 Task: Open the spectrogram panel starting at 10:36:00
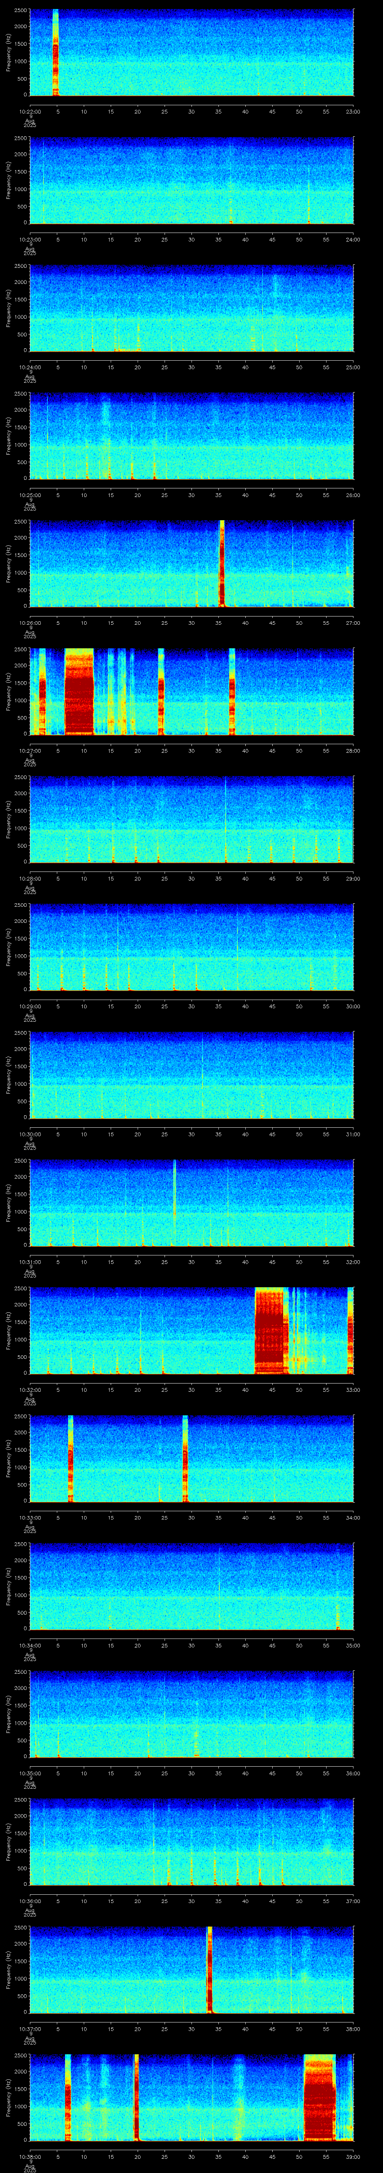191,1842
